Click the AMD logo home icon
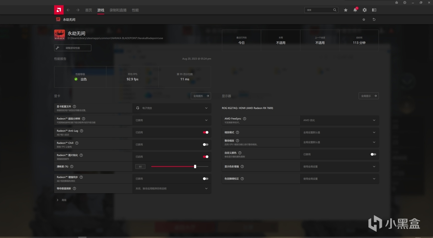This screenshot has height=238, width=433. click(59, 10)
